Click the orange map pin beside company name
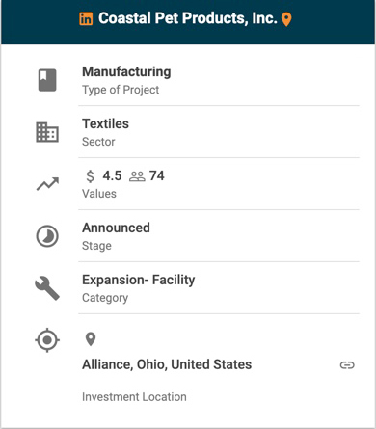376x429 pixels. coord(286,19)
